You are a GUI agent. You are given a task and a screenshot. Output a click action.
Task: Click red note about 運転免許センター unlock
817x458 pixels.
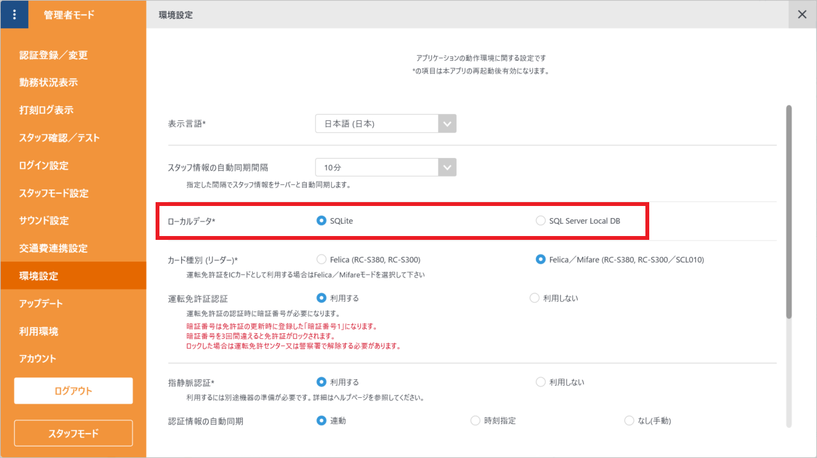pos(293,345)
